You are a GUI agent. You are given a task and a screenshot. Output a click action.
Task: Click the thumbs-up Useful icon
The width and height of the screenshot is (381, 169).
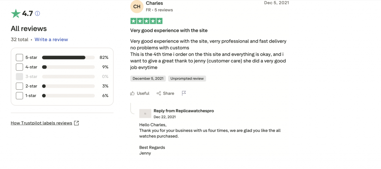click(132, 93)
